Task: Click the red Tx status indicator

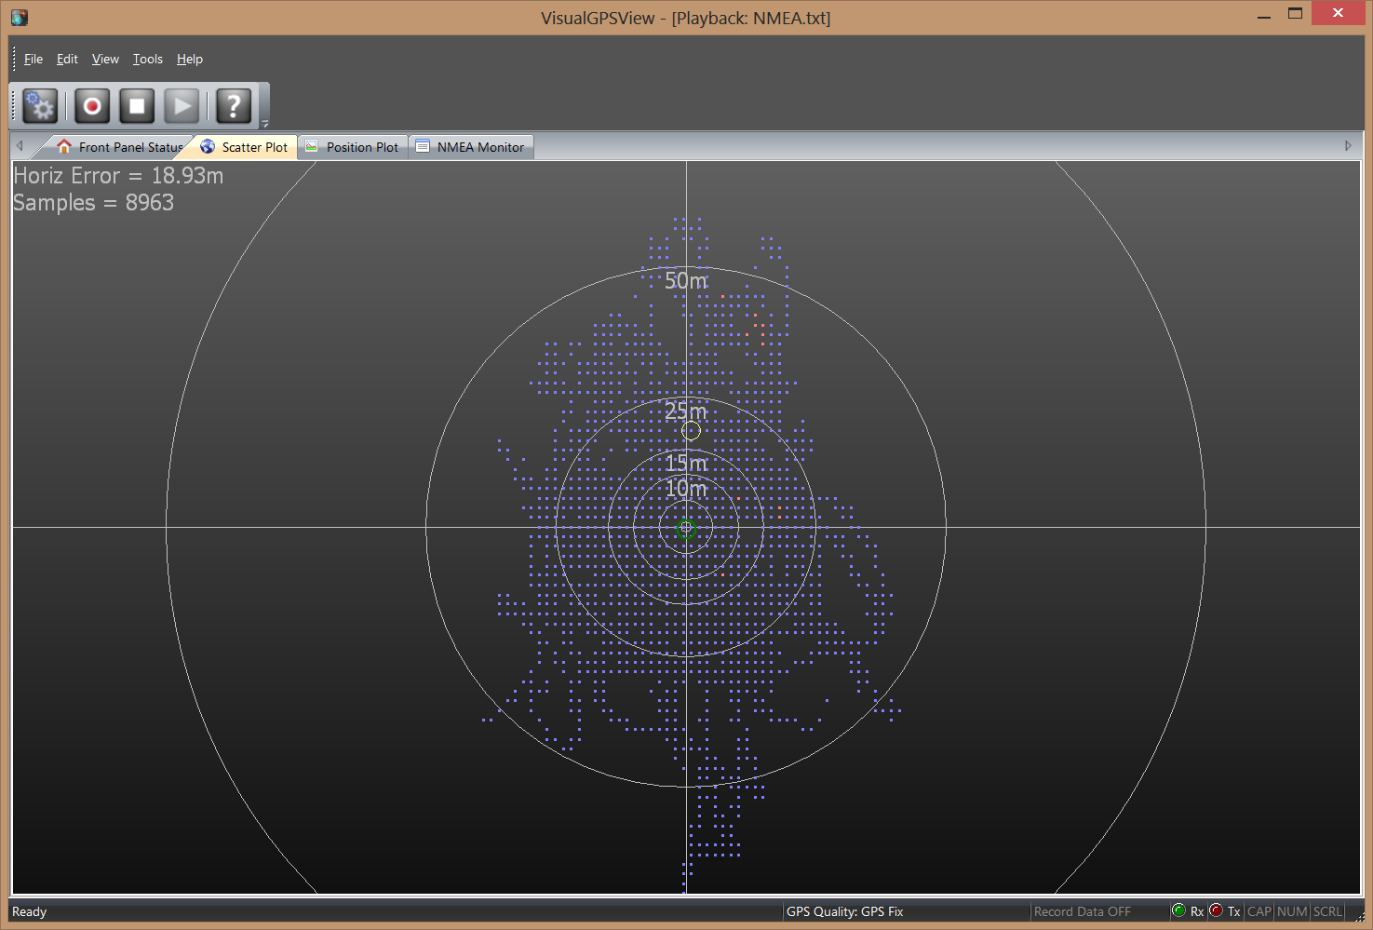Action: pos(1216,910)
